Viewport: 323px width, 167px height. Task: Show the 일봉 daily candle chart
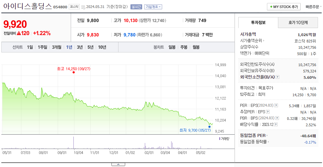click(172, 47)
